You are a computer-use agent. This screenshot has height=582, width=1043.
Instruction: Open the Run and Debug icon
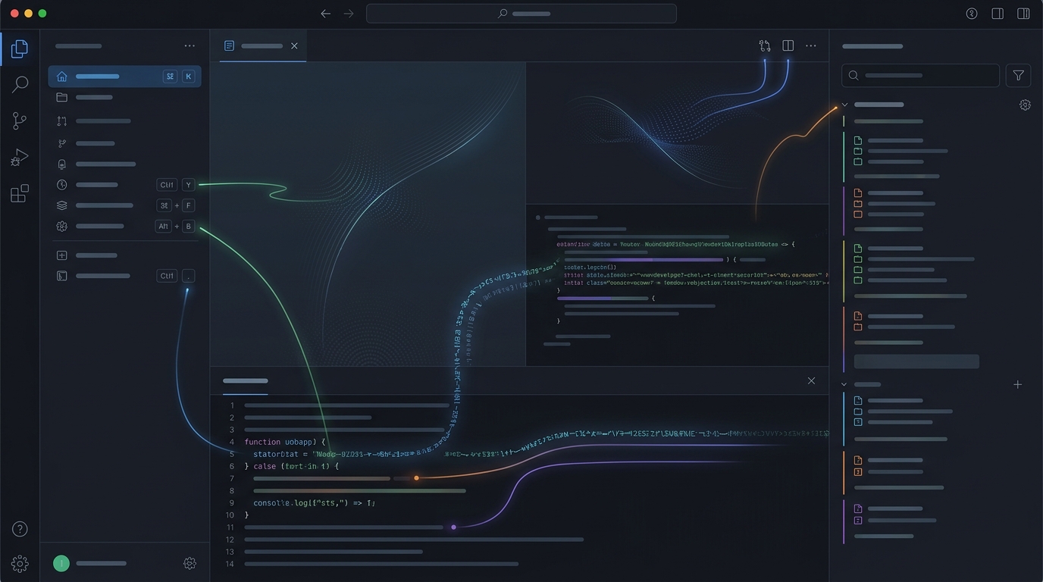(20, 157)
